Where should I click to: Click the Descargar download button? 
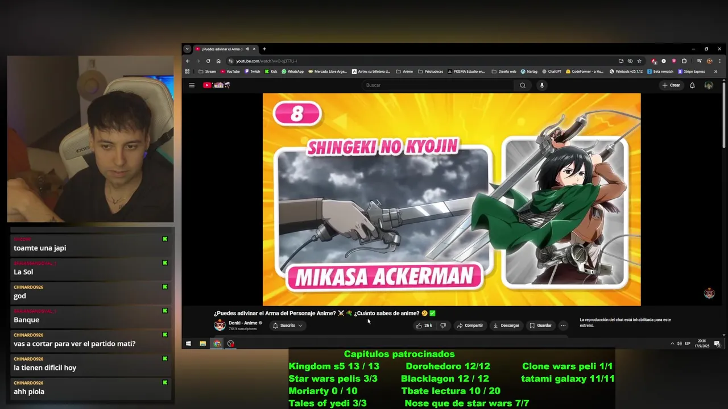coord(506,325)
